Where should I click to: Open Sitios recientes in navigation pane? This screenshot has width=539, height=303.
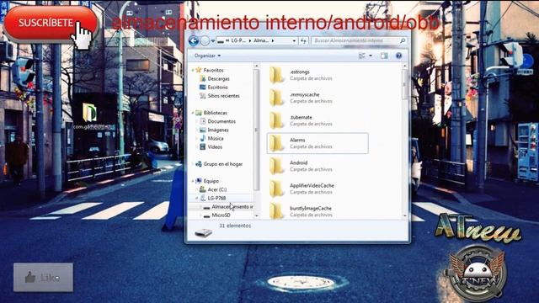pyautogui.click(x=223, y=96)
